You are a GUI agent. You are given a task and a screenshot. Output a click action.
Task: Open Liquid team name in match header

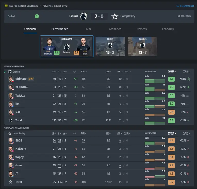pos(73,16)
